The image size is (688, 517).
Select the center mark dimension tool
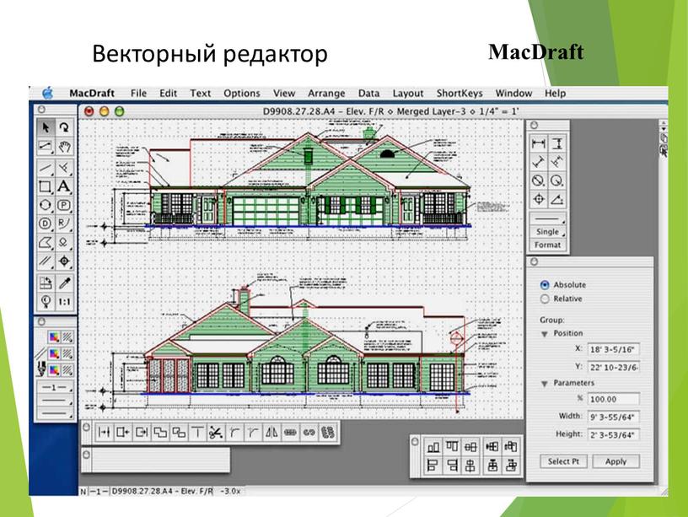click(539, 199)
